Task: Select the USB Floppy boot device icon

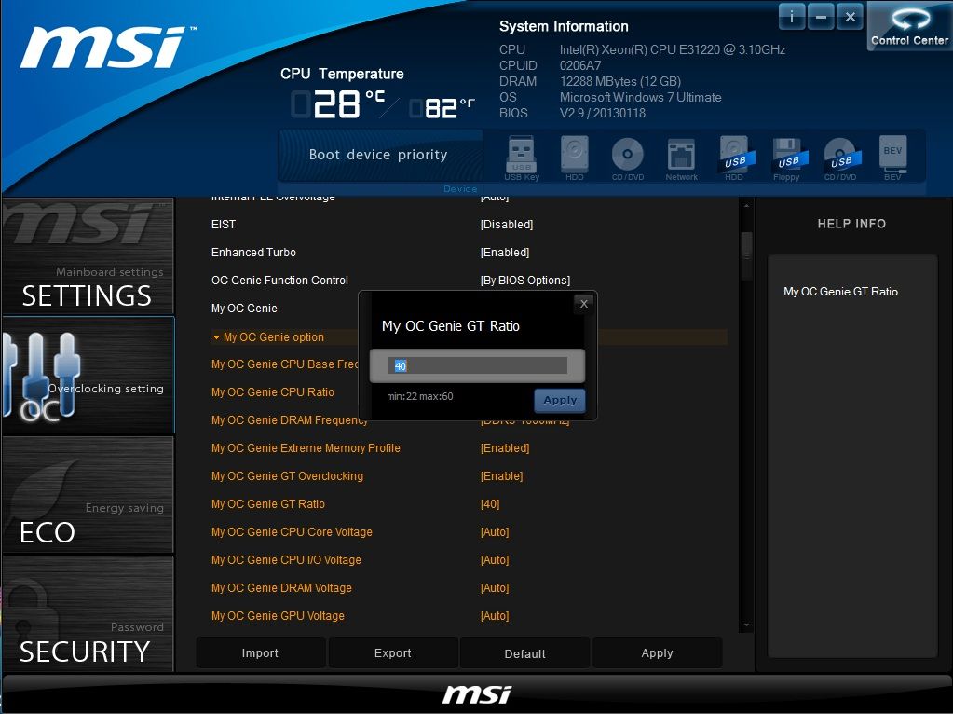Action: [787, 158]
